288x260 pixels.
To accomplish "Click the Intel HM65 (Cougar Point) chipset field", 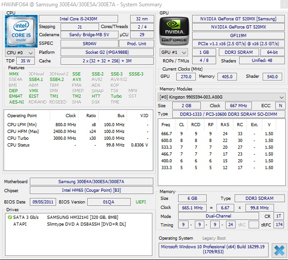I will (x=91, y=190).
